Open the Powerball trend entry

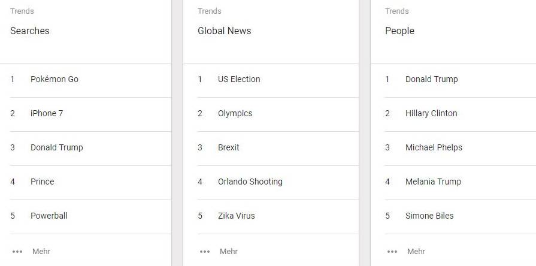click(90, 217)
